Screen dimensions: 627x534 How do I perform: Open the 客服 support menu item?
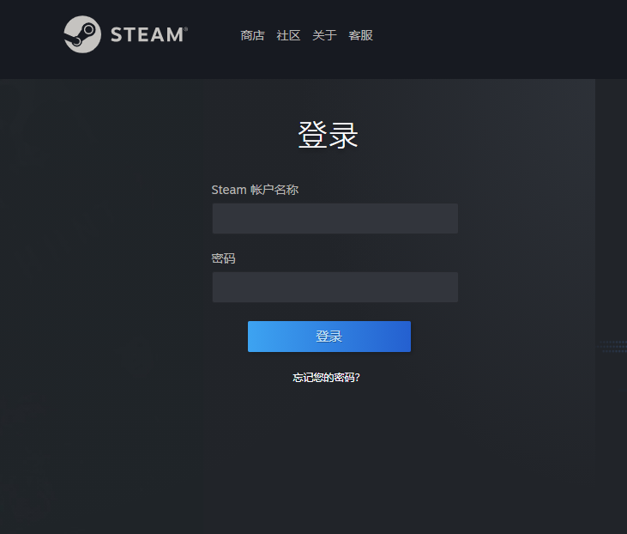pos(361,35)
